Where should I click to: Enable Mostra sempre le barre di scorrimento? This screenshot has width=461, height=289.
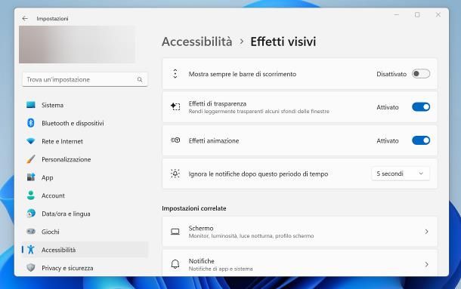[x=421, y=74]
